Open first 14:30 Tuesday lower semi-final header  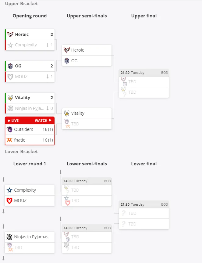pos(87,181)
